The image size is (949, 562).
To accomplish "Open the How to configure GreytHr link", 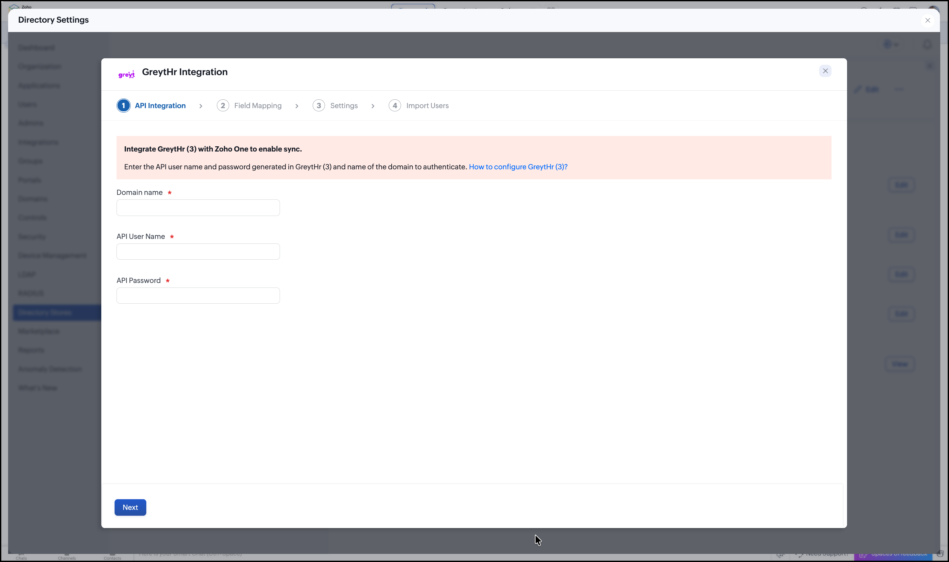I will tap(518, 167).
